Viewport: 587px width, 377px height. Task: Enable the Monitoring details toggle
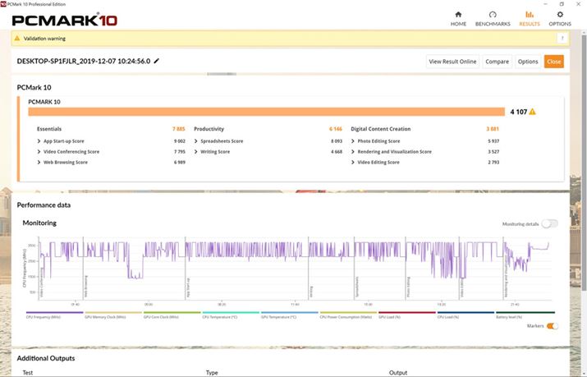(x=549, y=223)
